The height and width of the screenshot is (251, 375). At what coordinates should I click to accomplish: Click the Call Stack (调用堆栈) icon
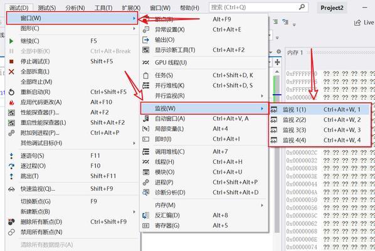coord(145,152)
